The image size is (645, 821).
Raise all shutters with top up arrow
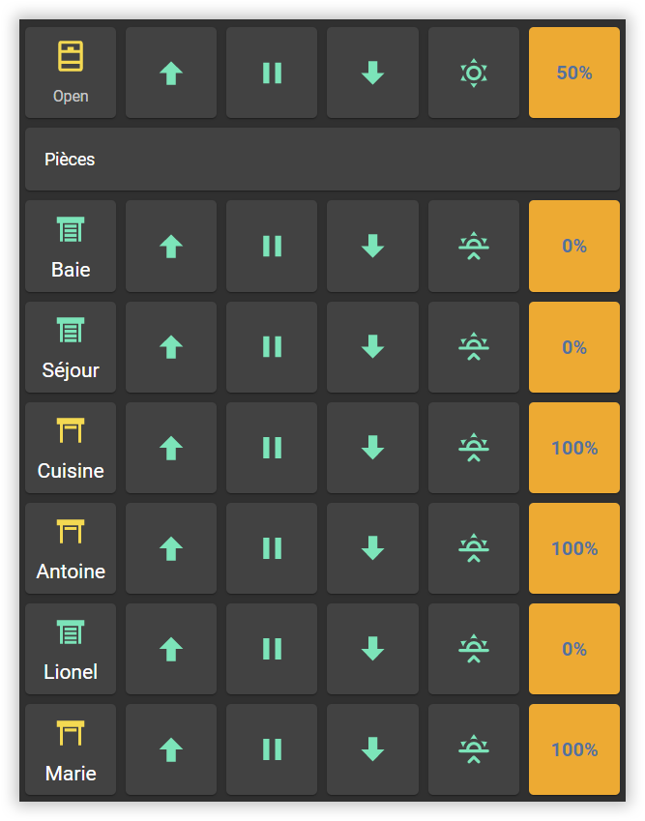point(171,73)
